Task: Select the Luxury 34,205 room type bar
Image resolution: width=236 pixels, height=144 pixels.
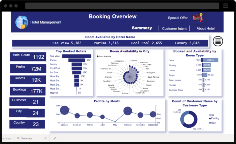Action: pyautogui.click(x=206, y=70)
